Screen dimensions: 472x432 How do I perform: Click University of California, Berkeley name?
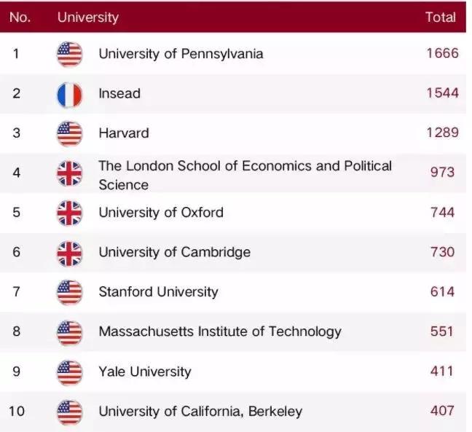[x=200, y=412]
